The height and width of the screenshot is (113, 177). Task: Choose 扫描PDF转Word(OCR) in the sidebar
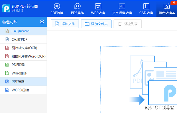[x=23, y=56]
